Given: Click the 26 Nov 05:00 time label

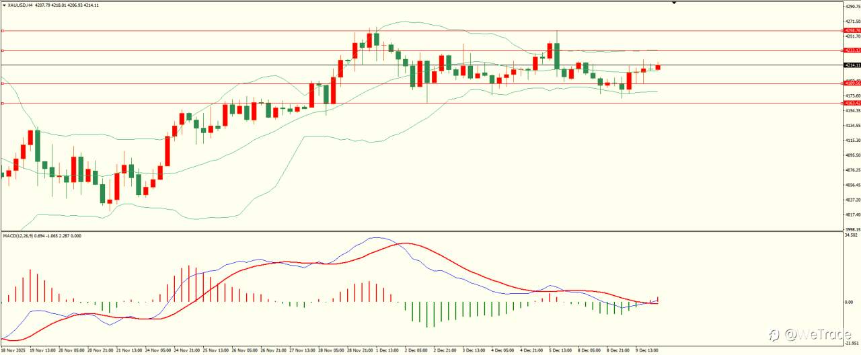Looking at the screenshot, I should [244, 350].
